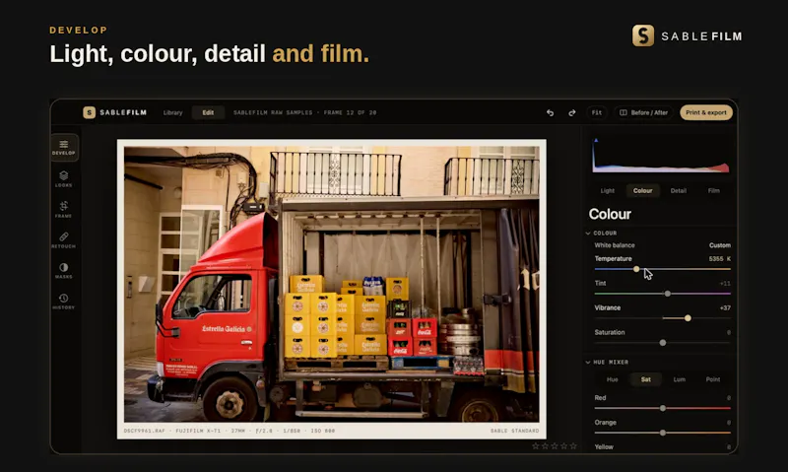Screen dimensions: 788x472
Task: Set rating to three stars
Action: coord(555,445)
